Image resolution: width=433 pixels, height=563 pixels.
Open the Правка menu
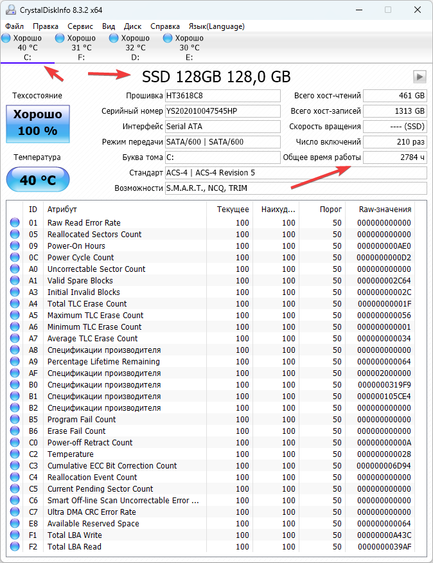[45, 26]
